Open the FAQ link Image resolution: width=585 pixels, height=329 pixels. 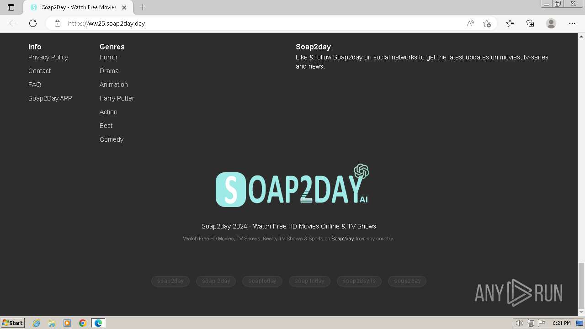35,85
